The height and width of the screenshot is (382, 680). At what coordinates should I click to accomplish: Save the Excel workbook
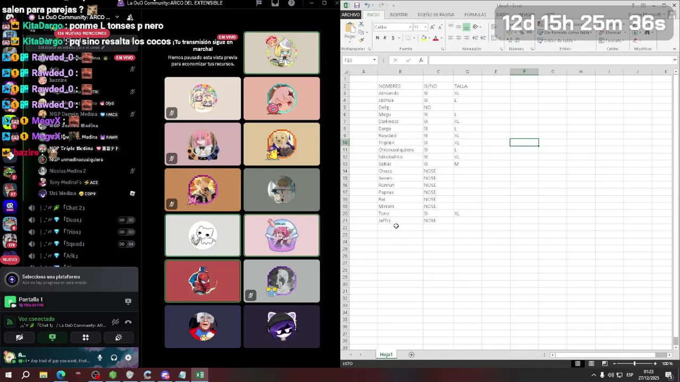click(x=357, y=5)
